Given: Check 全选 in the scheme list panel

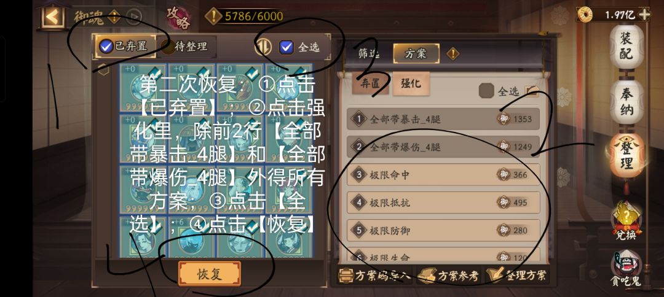Looking at the screenshot, I should click(486, 90).
